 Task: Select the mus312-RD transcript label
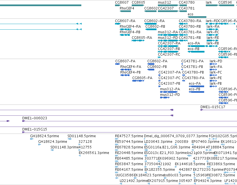tap(168, 38)
